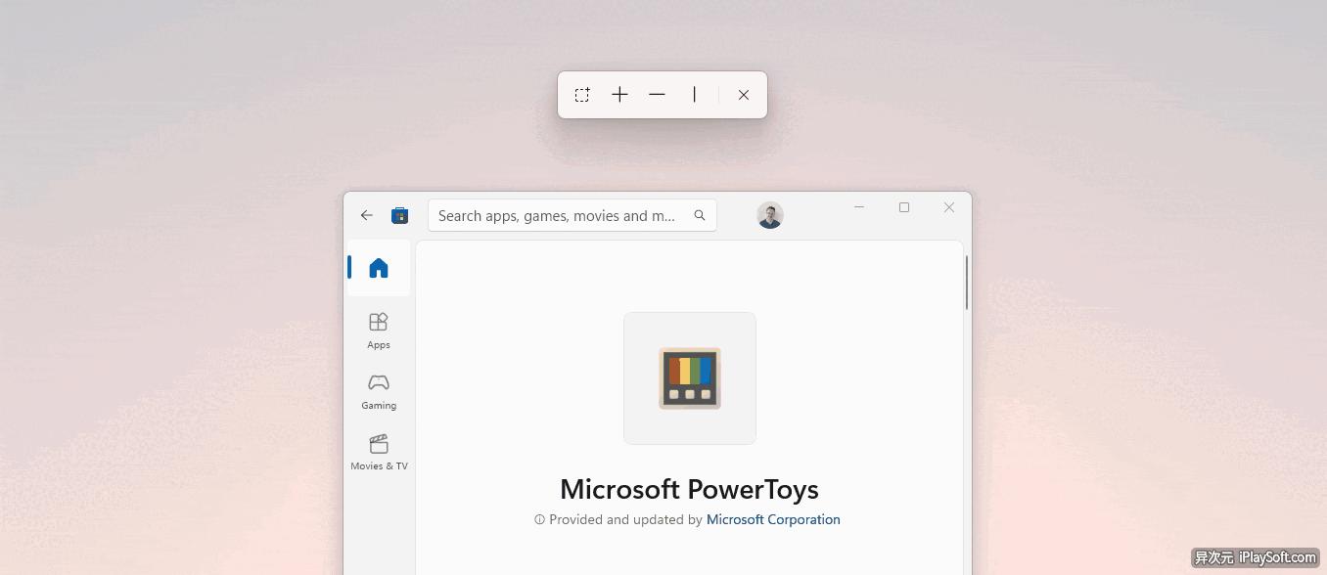Open the Microsoft Corporation publisher link
1327x575 pixels.
[x=773, y=519]
